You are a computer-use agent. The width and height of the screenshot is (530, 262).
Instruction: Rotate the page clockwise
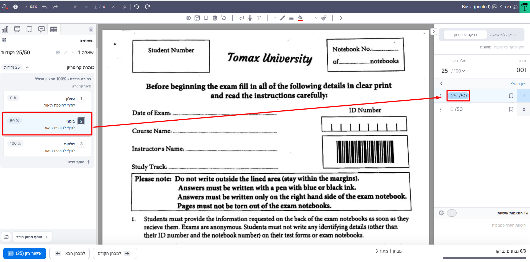(x=147, y=7)
